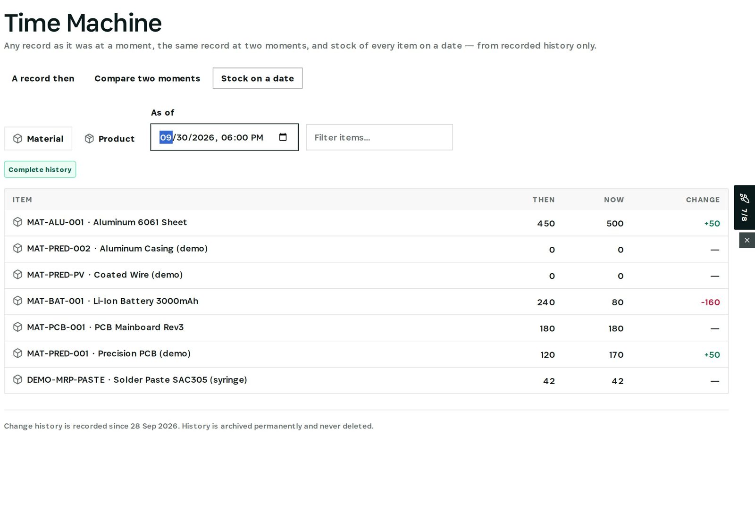Screen dimensions: 755x512
Task: Select MAT-PRED-001 Precision PCB (demo)
Action: pyautogui.click(x=366, y=354)
